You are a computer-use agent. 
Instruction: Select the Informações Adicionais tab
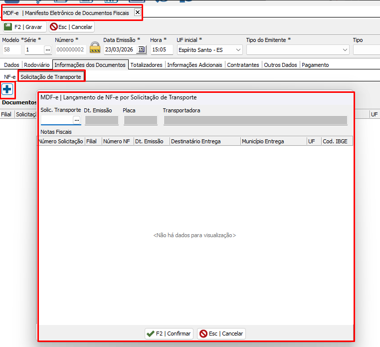point(195,65)
